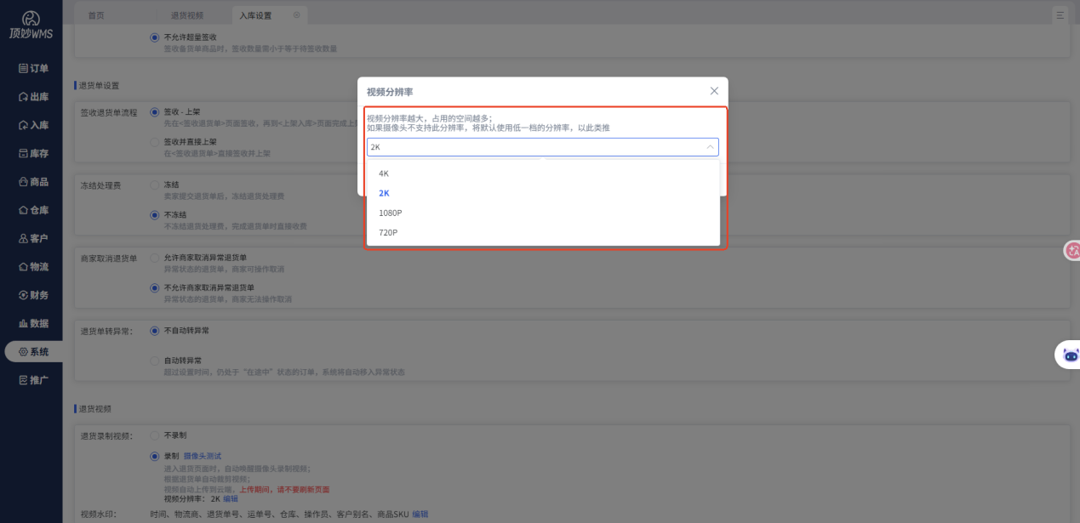Viewport: 1080px width, 523px height.
Task: Choose the 自动转异常 radio option
Action: click(154, 361)
